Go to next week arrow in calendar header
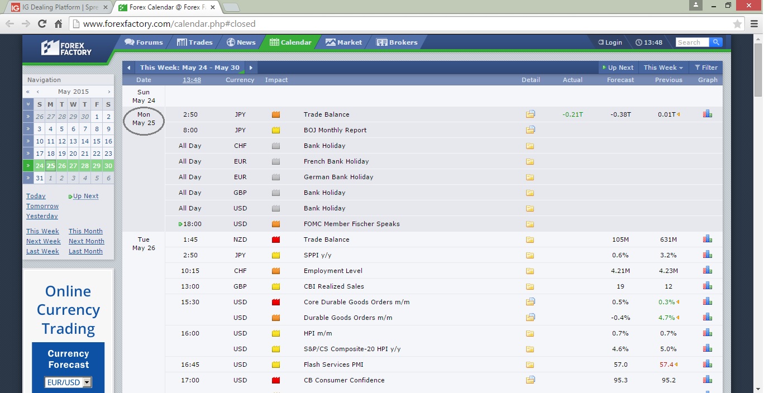Viewport: 764px width, 393px height. tap(251, 68)
